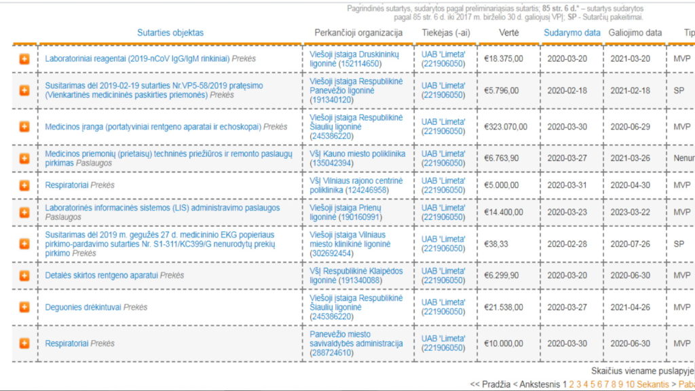Expand the Deguonies drėkintuvai row plus icon

[24, 308]
